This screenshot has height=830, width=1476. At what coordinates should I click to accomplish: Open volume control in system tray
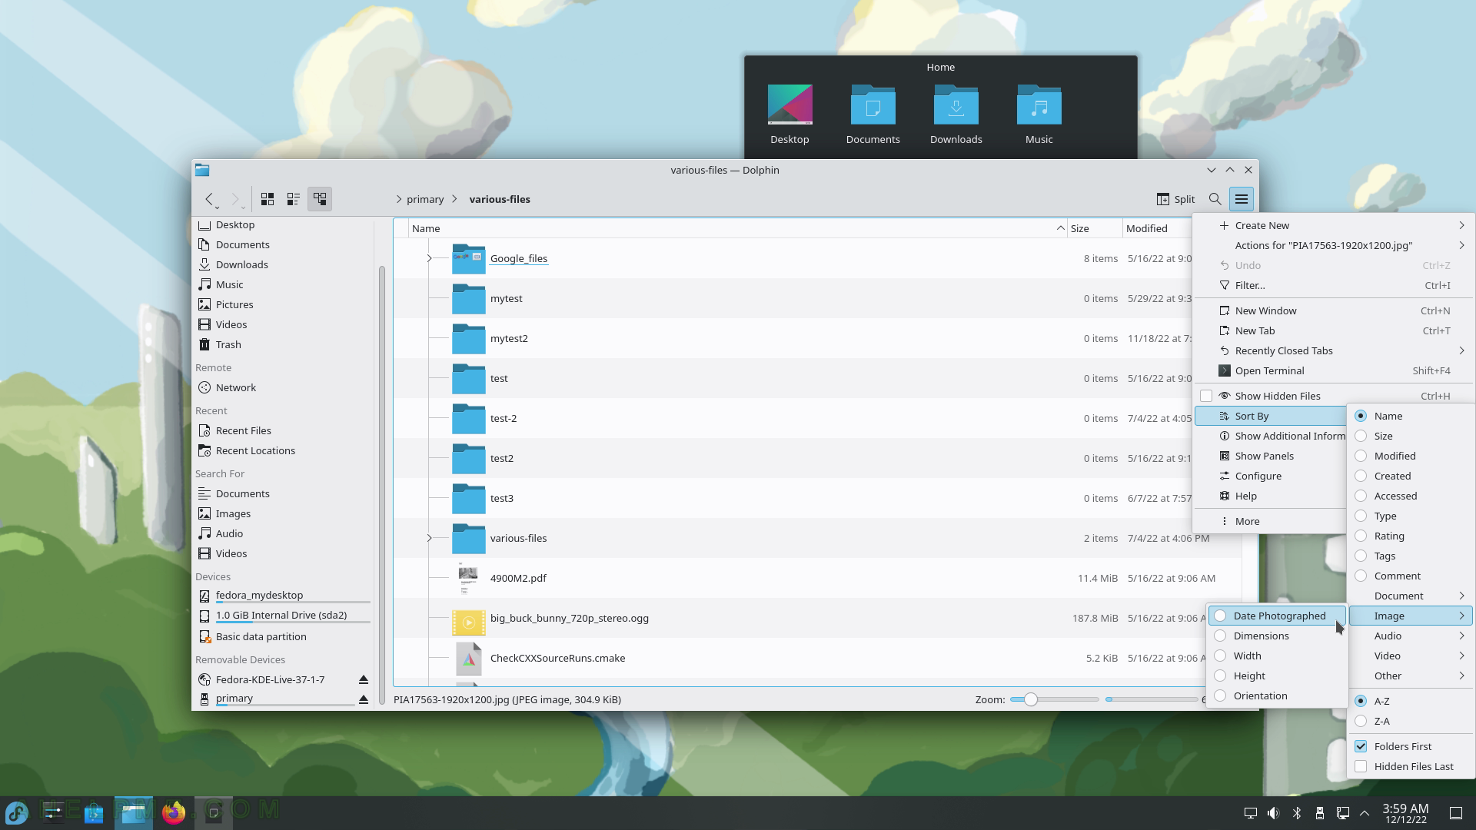(1274, 813)
